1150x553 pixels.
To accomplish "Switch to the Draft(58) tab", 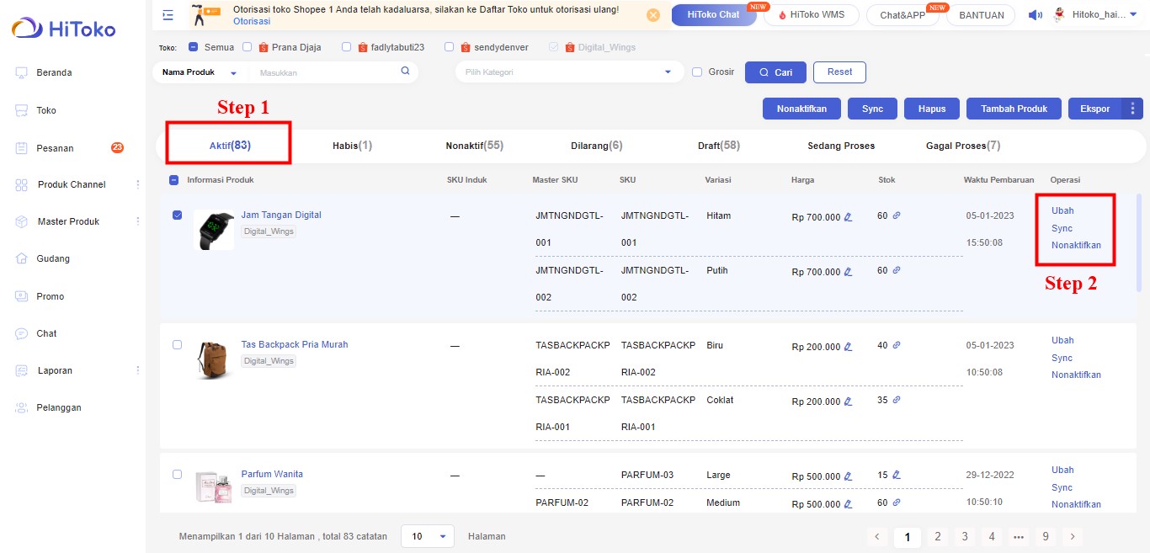I will tap(719, 146).
